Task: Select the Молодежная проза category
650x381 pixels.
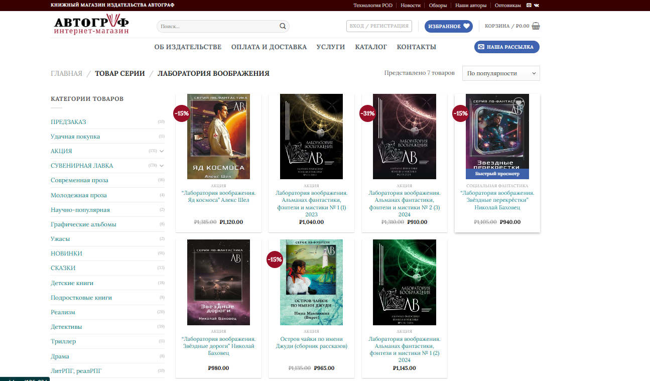Action: 79,195
